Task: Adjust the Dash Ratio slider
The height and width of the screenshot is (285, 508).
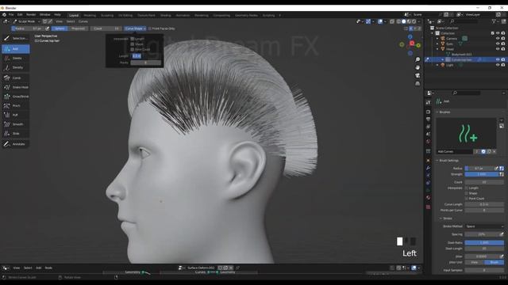Action: [x=484, y=243]
